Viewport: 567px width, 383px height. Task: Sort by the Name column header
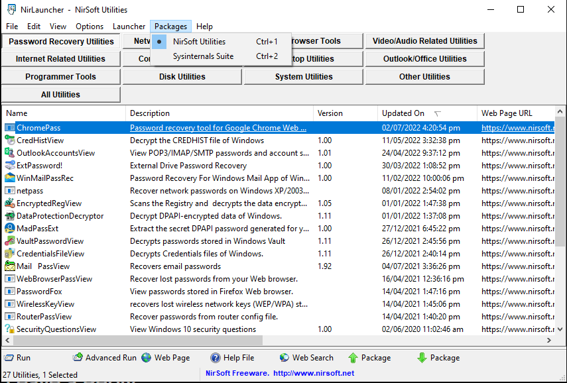[64, 113]
